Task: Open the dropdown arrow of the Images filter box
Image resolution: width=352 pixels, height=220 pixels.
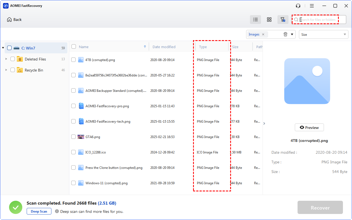Action: coord(292,35)
